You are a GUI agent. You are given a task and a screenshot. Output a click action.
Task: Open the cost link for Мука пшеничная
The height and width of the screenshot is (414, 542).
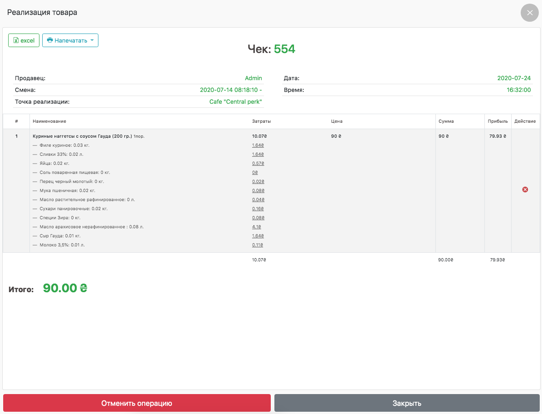pyautogui.click(x=258, y=191)
